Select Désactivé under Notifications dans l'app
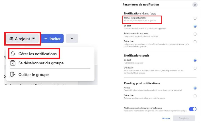This screenshot has height=123, width=219. pos(195,42)
